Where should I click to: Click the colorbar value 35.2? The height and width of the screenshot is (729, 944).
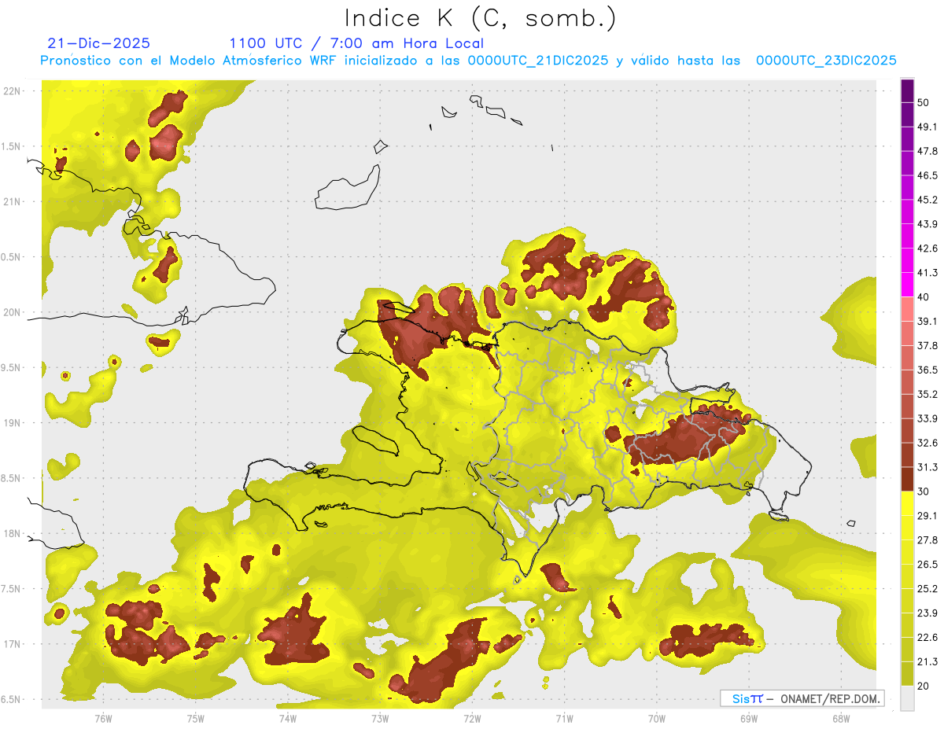tap(927, 394)
